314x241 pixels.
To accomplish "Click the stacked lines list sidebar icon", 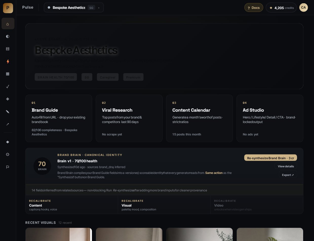I will 8,49.
